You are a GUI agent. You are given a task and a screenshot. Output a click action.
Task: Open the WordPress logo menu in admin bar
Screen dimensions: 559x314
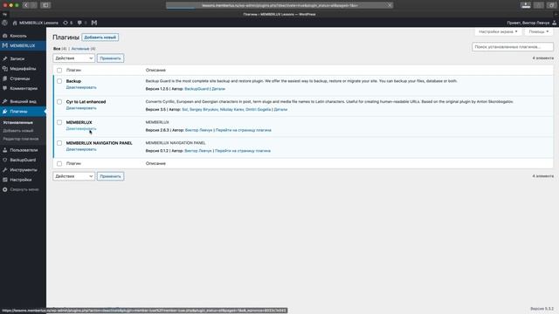coord(4,23)
